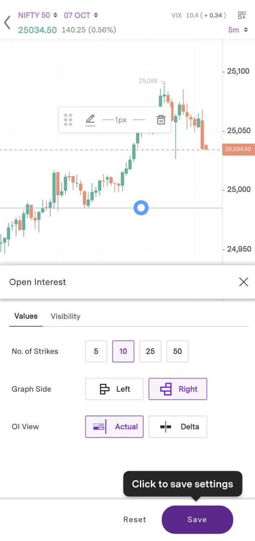Image resolution: width=255 pixels, height=541 pixels.
Task: Select Delta OI view
Action: [178, 426]
